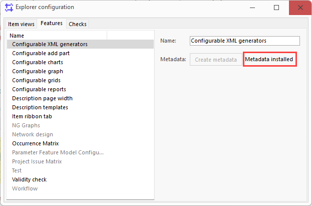The height and width of the screenshot is (206, 312).
Task: Maximize the Explorer configuration window
Action: [276, 8]
